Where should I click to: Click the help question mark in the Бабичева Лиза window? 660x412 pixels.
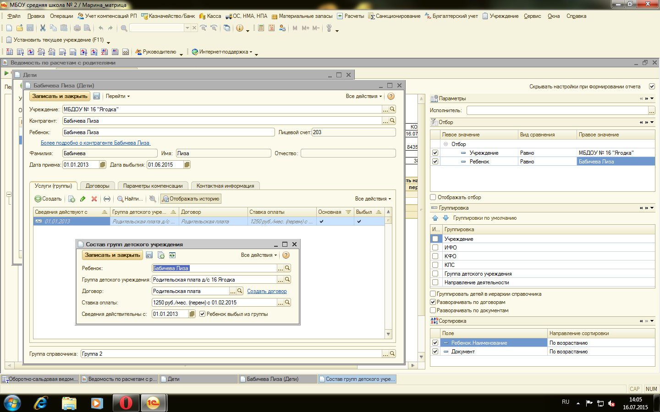coord(390,96)
